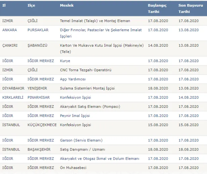Click the "Ilçe" column header
Screen dimensions: 207x174
pos(31,6)
